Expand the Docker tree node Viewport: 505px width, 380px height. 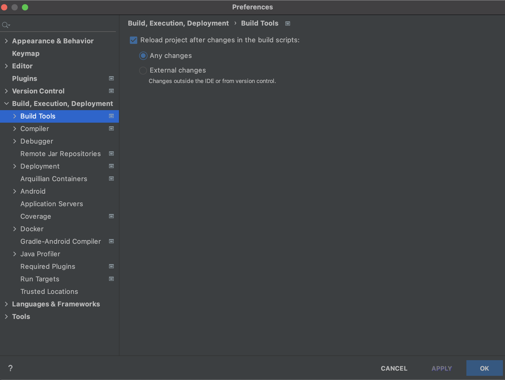pos(15,229)
